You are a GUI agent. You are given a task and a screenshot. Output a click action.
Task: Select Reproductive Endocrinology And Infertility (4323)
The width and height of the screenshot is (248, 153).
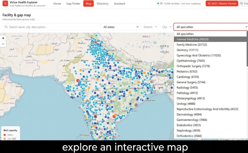tap(210, 109)
